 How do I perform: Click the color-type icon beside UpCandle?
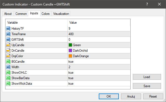pyautogui.click(x=8, y=45)
